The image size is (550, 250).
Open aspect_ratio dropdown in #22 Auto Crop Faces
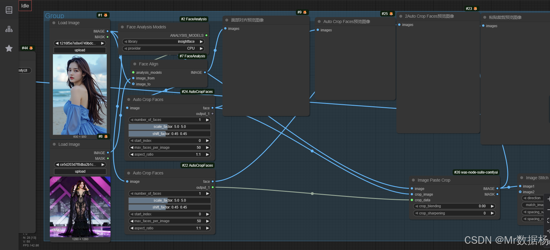coord(169,228)
